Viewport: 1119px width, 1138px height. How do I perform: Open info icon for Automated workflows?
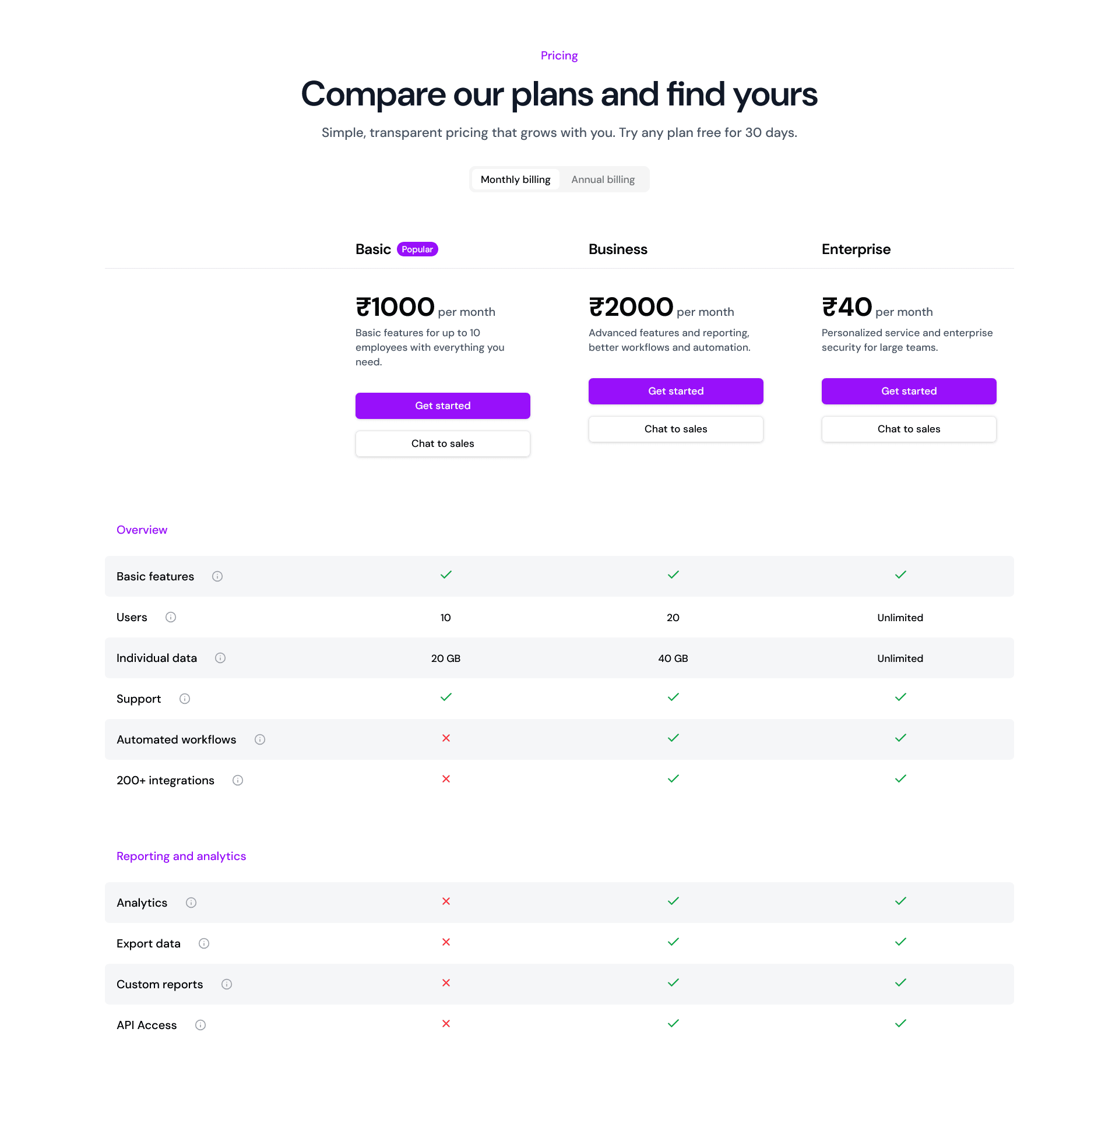[x=260, y=739]
